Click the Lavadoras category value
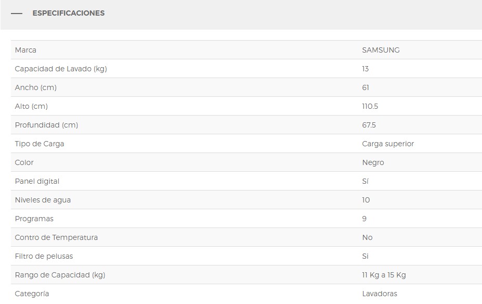Viewport: 482px width, 304px height. 380,294
